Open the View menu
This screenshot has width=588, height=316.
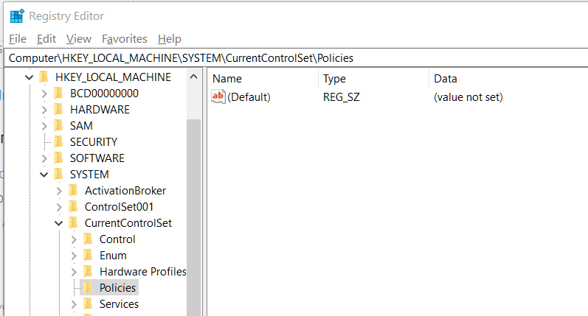[x=79, y=39]
